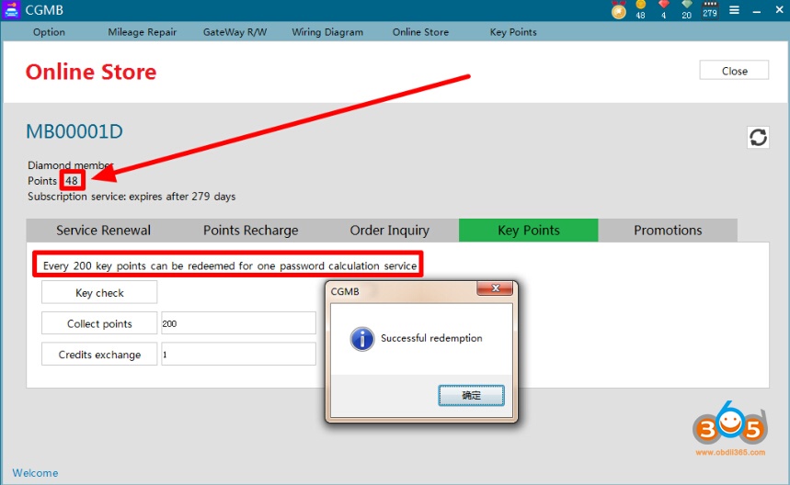The height and width of the screenshot is (485, 790).
Task: Open the Online Store menu
Action: pos(420,32)
